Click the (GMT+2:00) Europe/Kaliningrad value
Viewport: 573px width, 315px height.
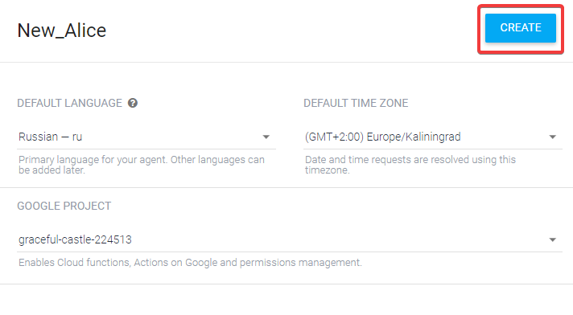382,137
